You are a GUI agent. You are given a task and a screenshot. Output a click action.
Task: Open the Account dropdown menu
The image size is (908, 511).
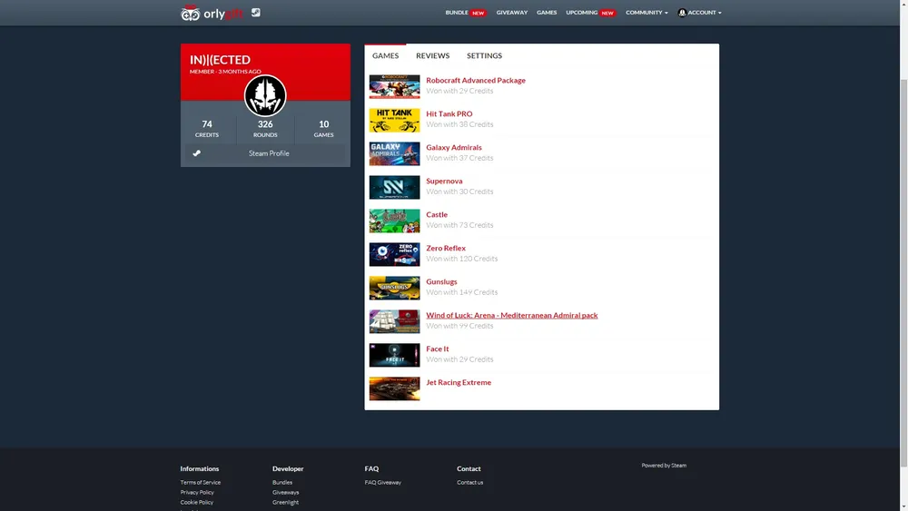coord(699,13)
